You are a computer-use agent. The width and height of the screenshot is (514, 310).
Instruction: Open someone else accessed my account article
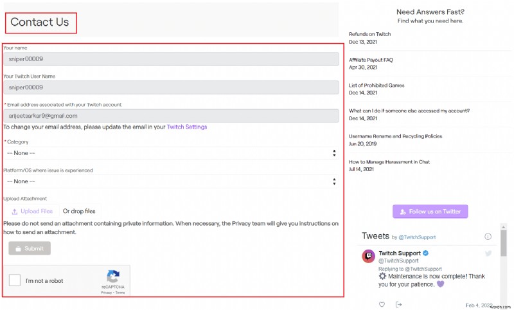click(409, 111)
